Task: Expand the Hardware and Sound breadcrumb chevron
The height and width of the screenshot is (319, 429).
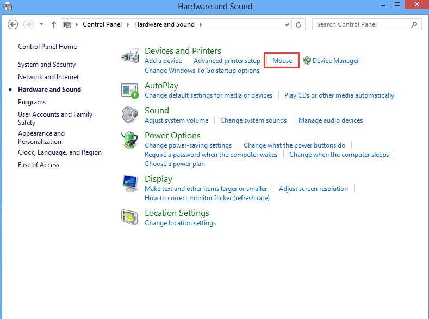Action: pyautogui.click(x=201, y=24)
